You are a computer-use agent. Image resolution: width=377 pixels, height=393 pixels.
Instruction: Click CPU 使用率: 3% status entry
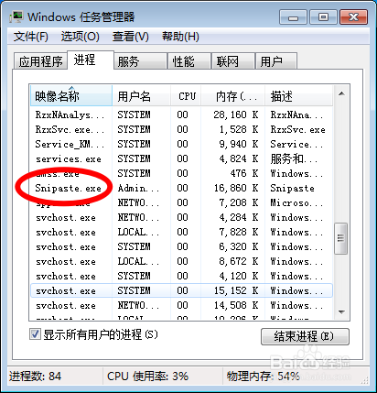coord(147,377)
